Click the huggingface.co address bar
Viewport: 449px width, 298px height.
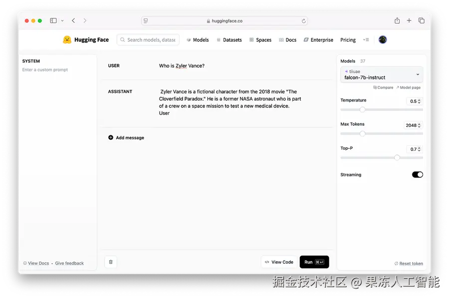224,21
